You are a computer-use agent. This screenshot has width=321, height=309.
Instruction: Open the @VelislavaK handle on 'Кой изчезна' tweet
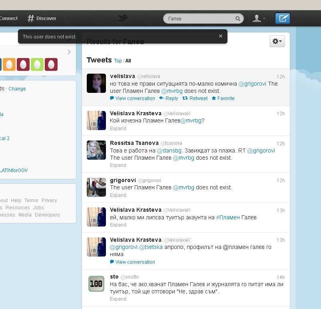(x=177, y=113)
